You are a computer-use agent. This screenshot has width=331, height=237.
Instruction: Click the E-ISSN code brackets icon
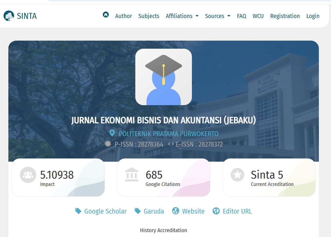(171, 144)
